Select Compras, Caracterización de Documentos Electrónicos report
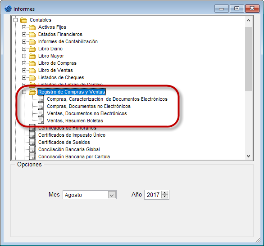The height and width of the screenshot is (246, 264). coord(107,99)
